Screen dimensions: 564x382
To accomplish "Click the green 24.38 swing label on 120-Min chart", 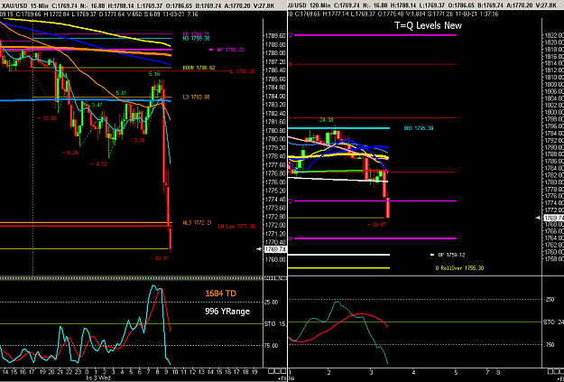I will pyautogui.click(x=327, y=120).
